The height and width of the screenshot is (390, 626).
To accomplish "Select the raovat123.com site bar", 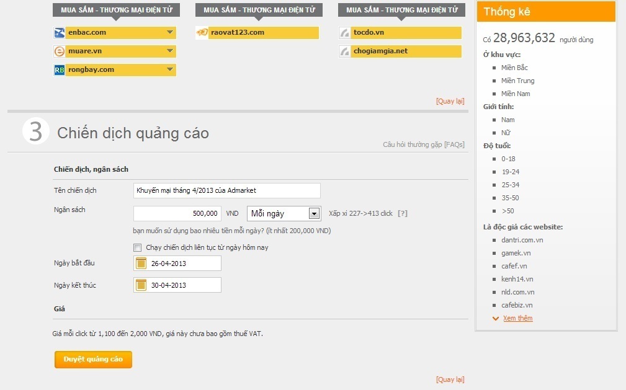I will [257, 33].
